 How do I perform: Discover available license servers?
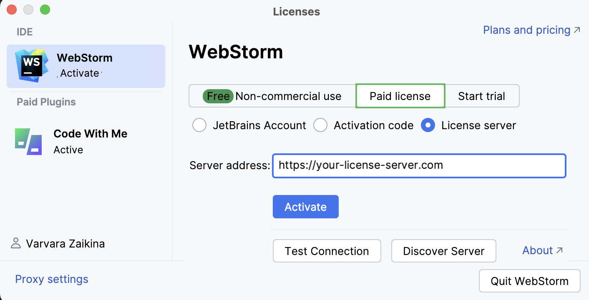point(443,251)
